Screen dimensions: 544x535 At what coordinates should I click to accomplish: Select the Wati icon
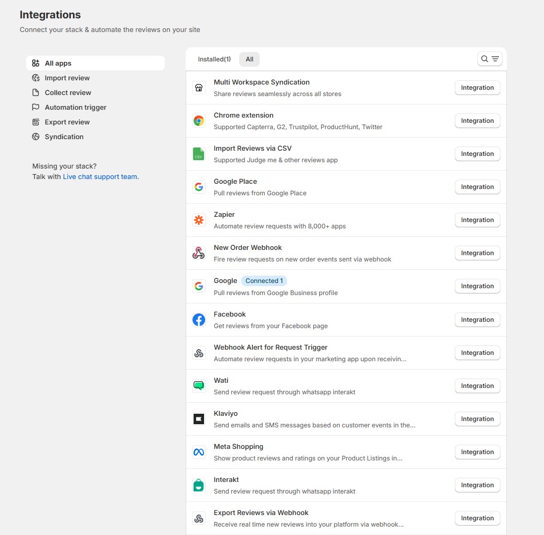click(198, 385)
